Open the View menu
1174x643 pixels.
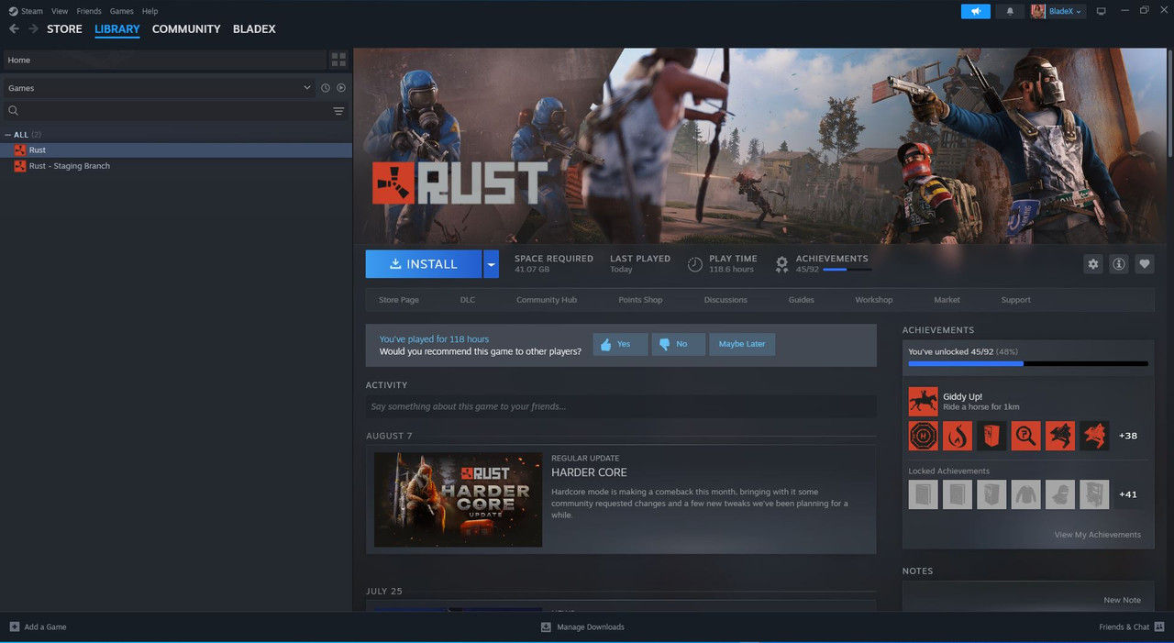(60, 11)
